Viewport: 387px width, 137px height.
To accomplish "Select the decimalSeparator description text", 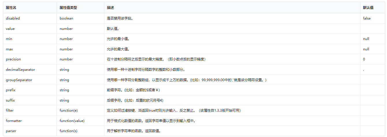I will (146, 69).
